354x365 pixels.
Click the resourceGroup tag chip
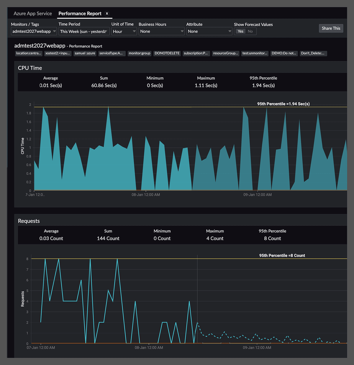coord(225,53)
